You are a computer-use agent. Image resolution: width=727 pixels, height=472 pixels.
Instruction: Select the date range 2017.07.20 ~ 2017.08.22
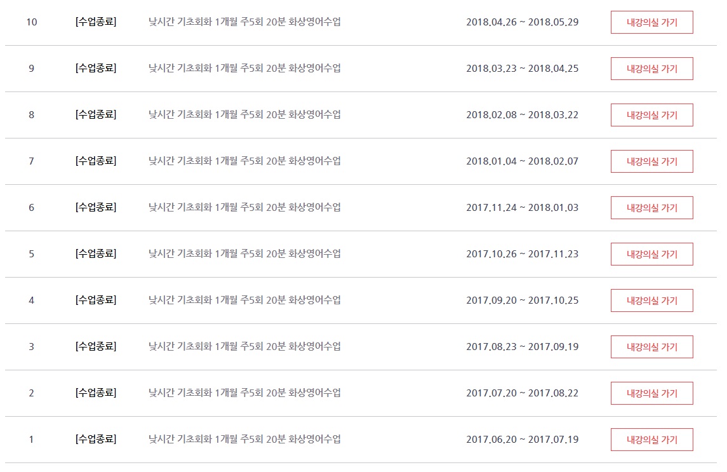522,393
